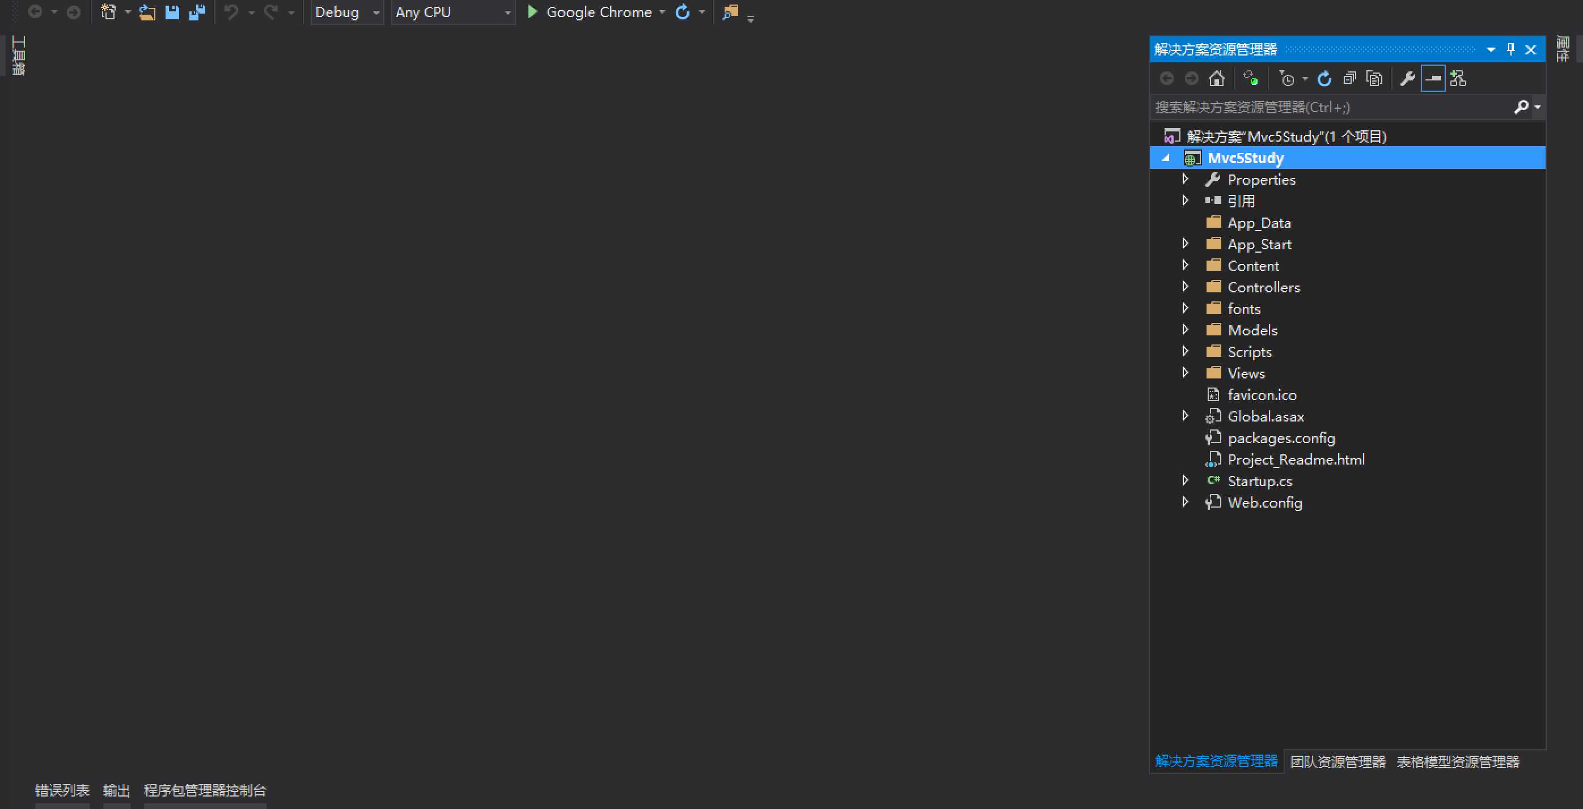Open the 工具箱 side tab

pos(18,56)
